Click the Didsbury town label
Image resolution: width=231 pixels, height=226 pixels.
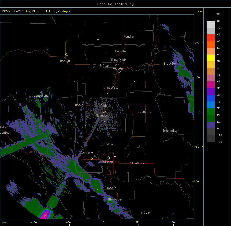[x=103, y=116]
